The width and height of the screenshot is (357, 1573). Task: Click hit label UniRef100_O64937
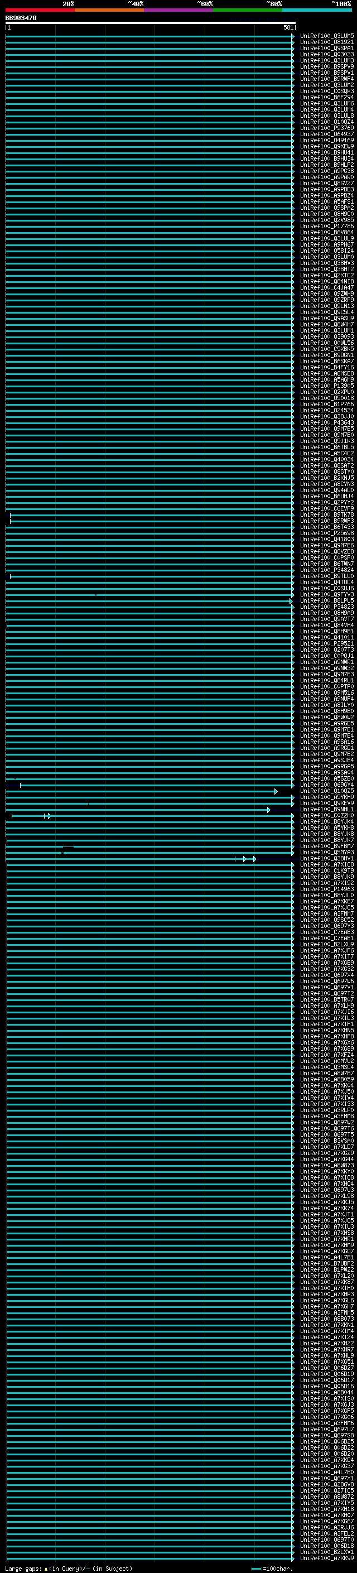[x=327, y=134]
